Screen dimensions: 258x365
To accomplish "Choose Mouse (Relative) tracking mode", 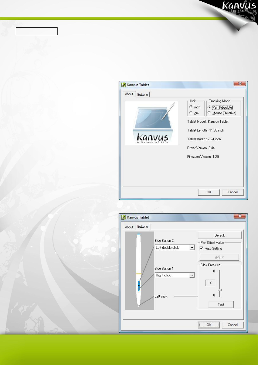I will [209, 113].
